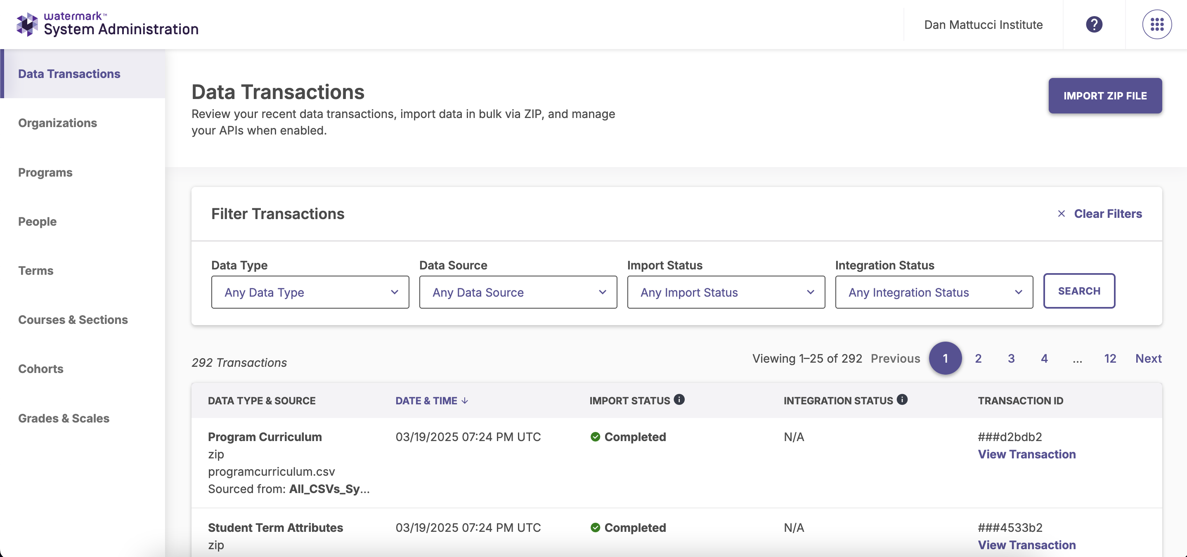The height and width of the screenshot is (557, 1187).
Task: Open the apps grid launcher icon
Action: click(1156, 24)
